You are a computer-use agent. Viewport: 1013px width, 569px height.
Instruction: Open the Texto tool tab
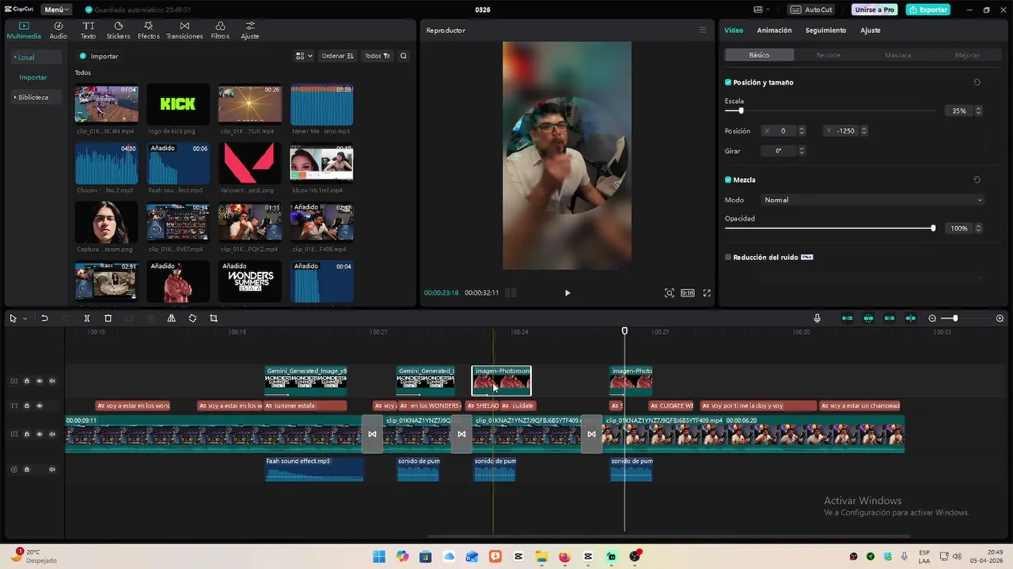click(88, 30)
